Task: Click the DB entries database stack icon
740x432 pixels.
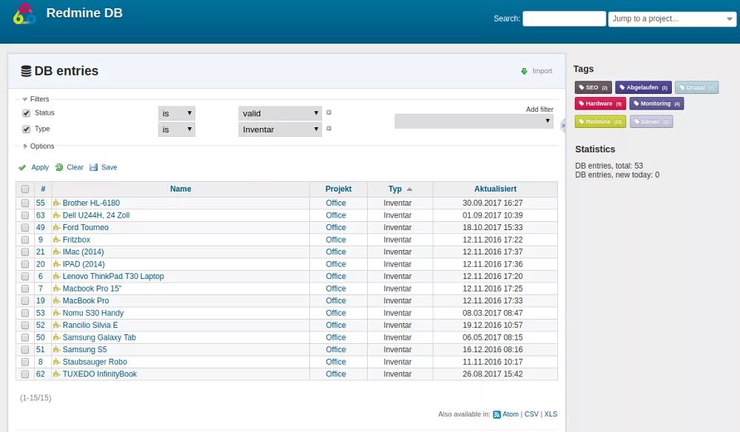Action: tap(27, 71)
